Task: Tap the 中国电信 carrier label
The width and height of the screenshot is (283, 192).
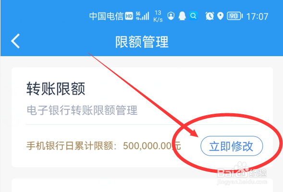Action: 106,16
